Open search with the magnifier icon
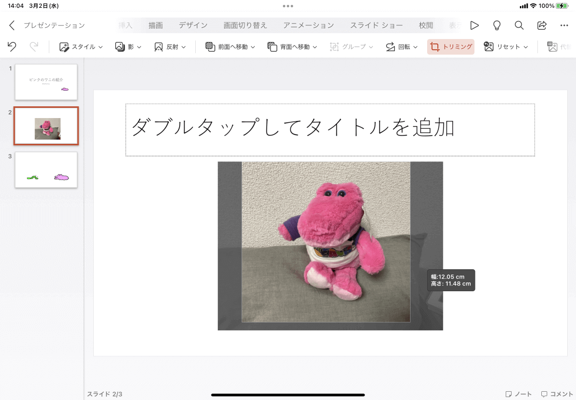This screenshot has width=576, height=400. (x=519, y=25)
